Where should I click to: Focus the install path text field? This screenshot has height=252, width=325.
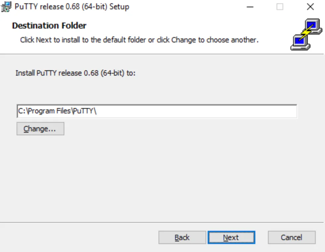click(x=199, y=111)
